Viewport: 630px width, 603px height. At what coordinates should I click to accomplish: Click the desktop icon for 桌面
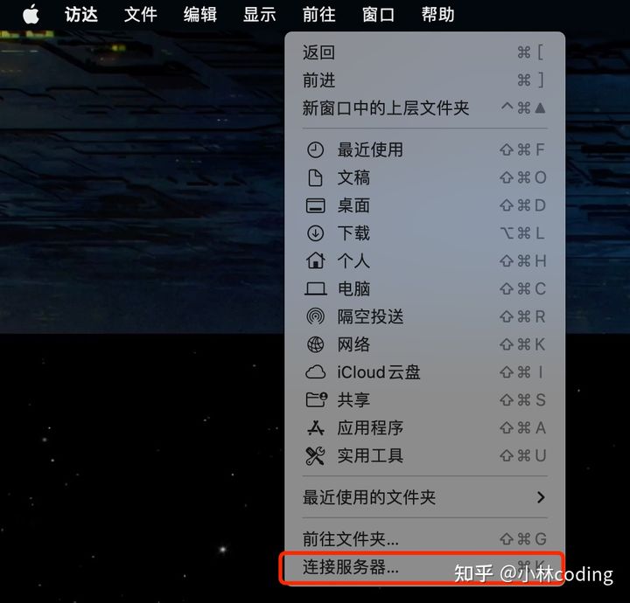click(x=315, y=205)
